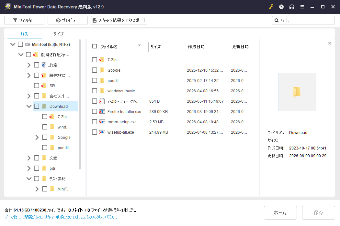Tick the mmm-setup.exe checkbox
Screen dimensions: 340x226
click(95, 122)
